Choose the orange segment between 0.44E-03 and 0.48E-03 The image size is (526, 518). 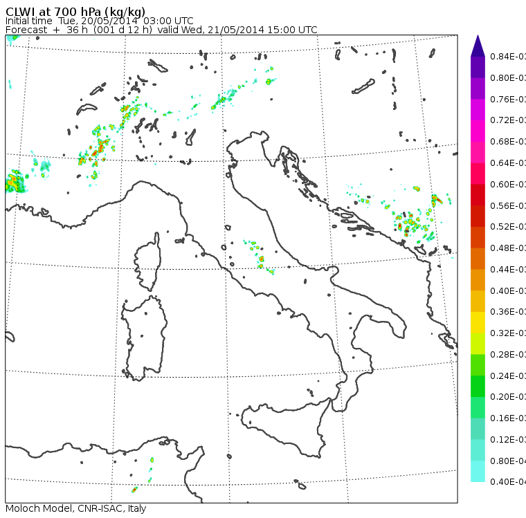click(478, 259)
